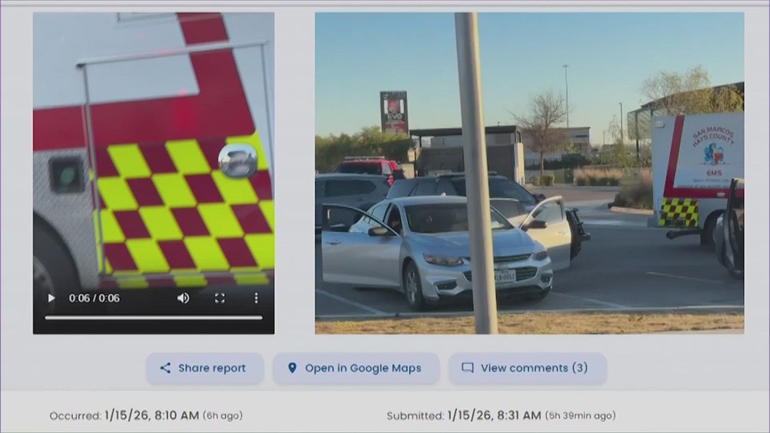Click the "5h 39min ago" relative time
770x433 pixels.
click(x=580, y=416)
